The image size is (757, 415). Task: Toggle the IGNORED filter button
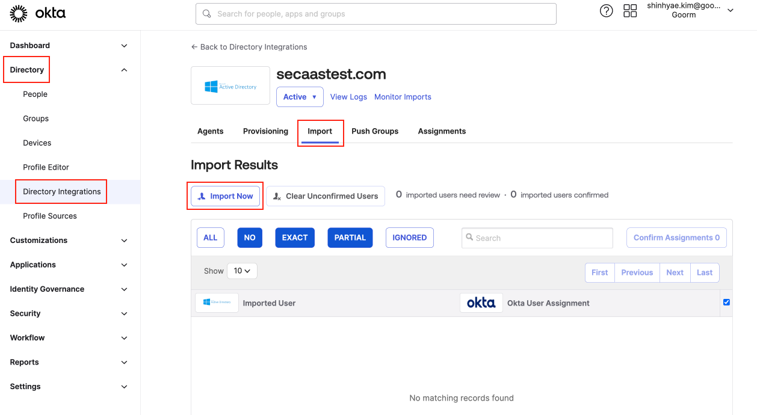click(x=409, y=238)
